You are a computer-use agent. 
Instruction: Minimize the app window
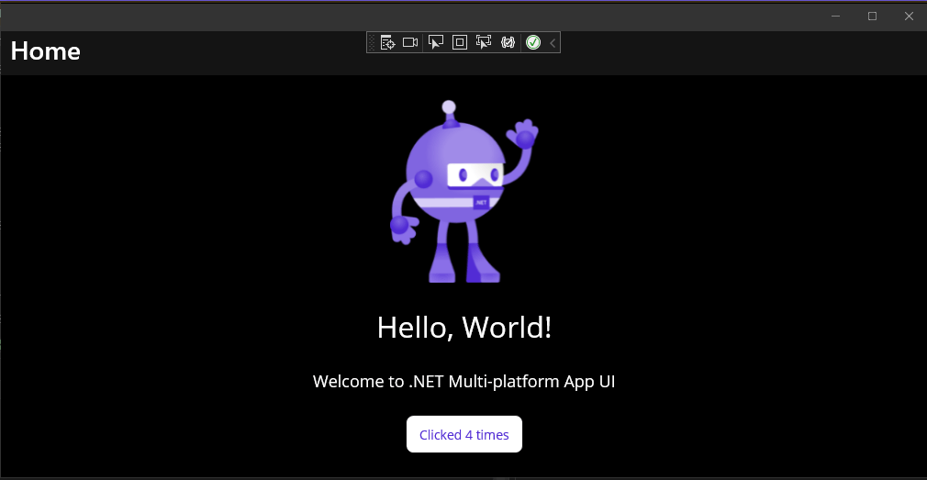click(x=836, y=16)
